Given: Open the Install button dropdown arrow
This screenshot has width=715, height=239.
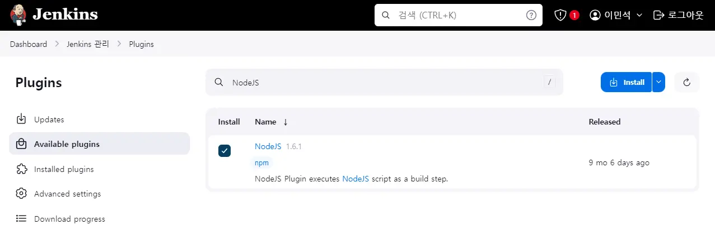Looking at the screenshot, I should 659,82.
